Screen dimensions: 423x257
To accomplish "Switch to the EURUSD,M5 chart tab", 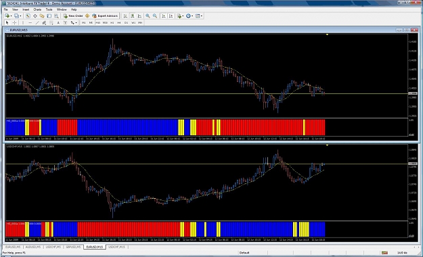I will (x=13, y=247).
